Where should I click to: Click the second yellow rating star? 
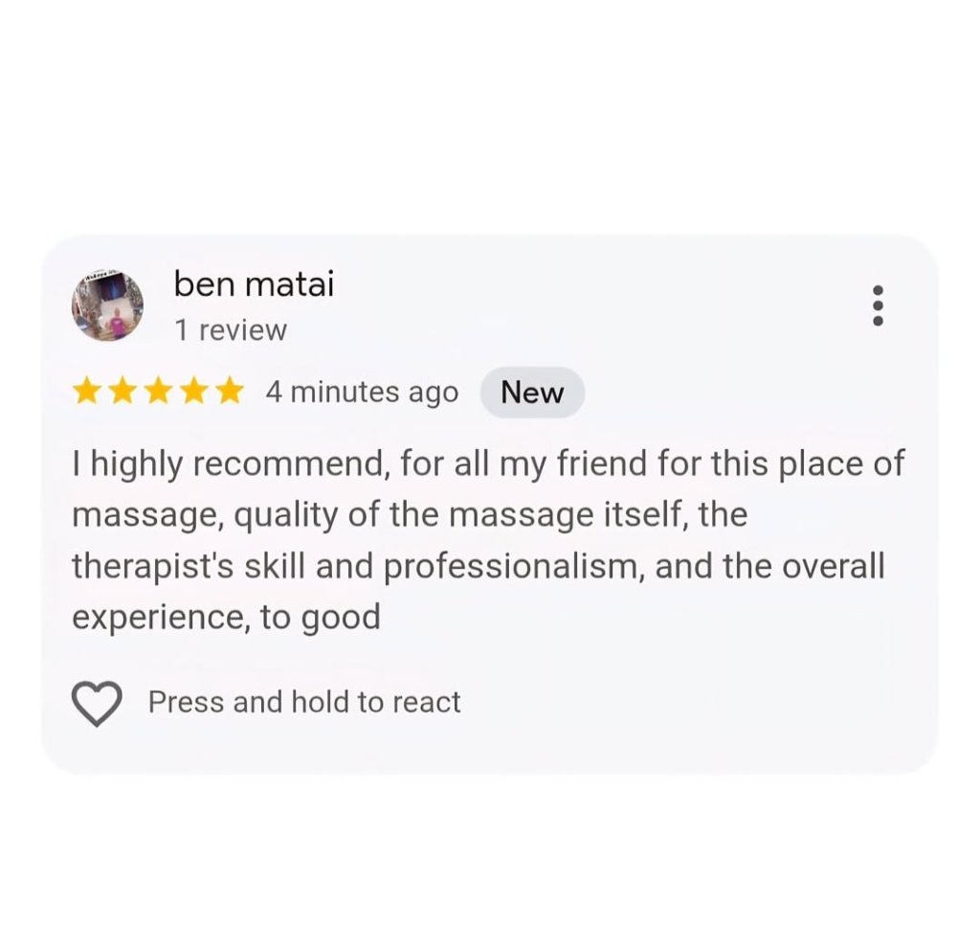pos(123,392)
